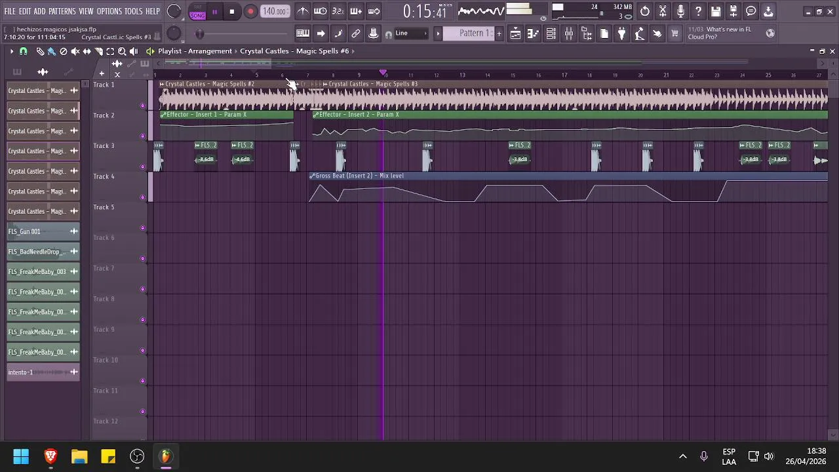Image resolution: width=839 pixels, height=472 pixels.
Task: Open the Channel rack view icon
Action: click(x=551, y=33)
